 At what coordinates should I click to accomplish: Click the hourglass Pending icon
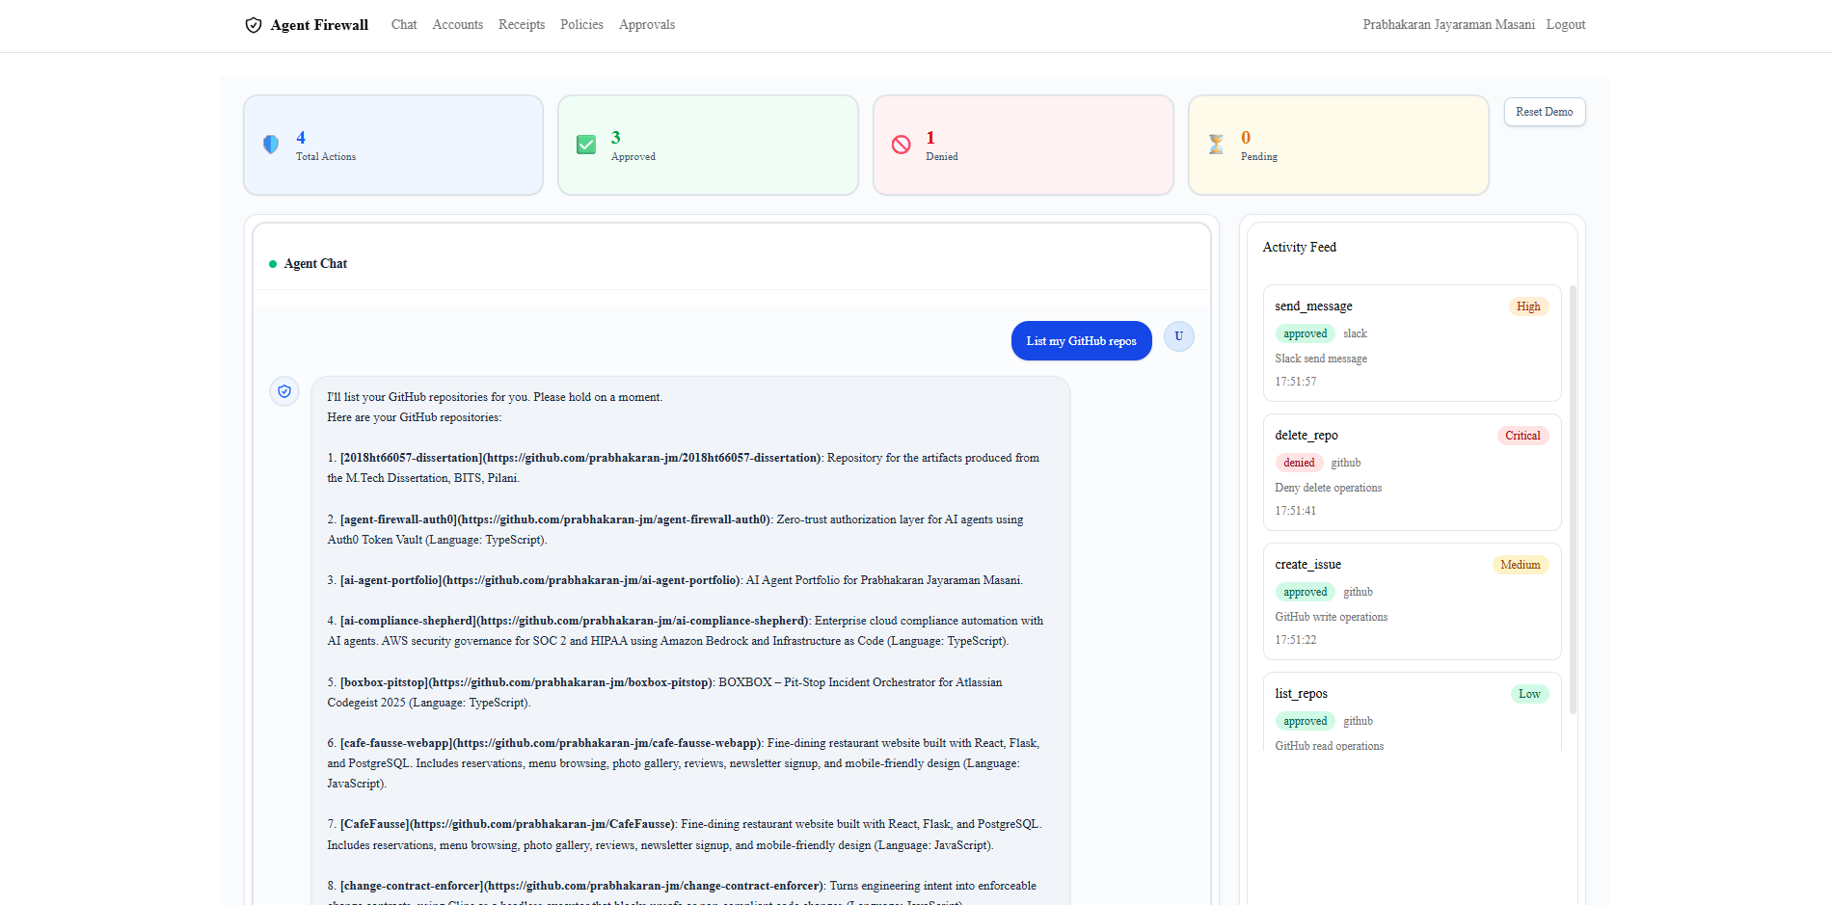point(1216,145)
